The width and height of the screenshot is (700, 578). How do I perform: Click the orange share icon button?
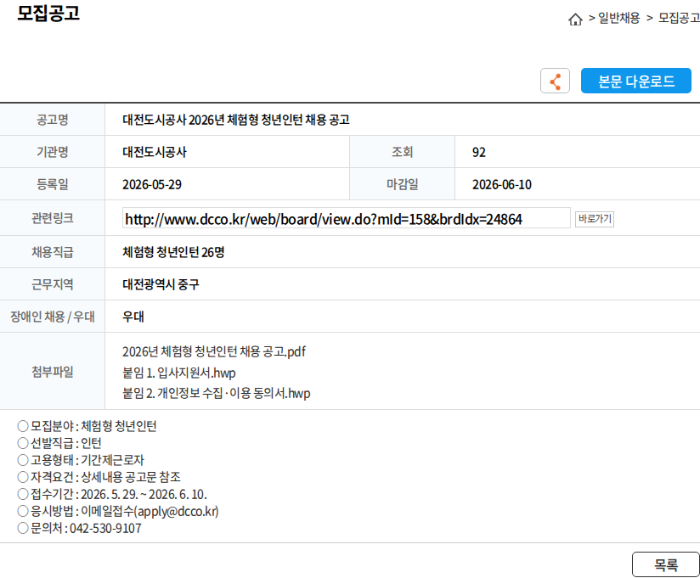click(x=555, y=81)
